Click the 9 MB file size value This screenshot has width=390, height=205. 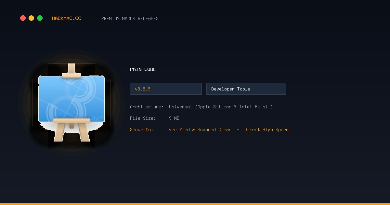point(174,118)
